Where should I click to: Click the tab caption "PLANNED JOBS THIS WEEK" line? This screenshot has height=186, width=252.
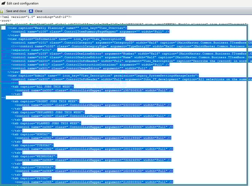46,123
